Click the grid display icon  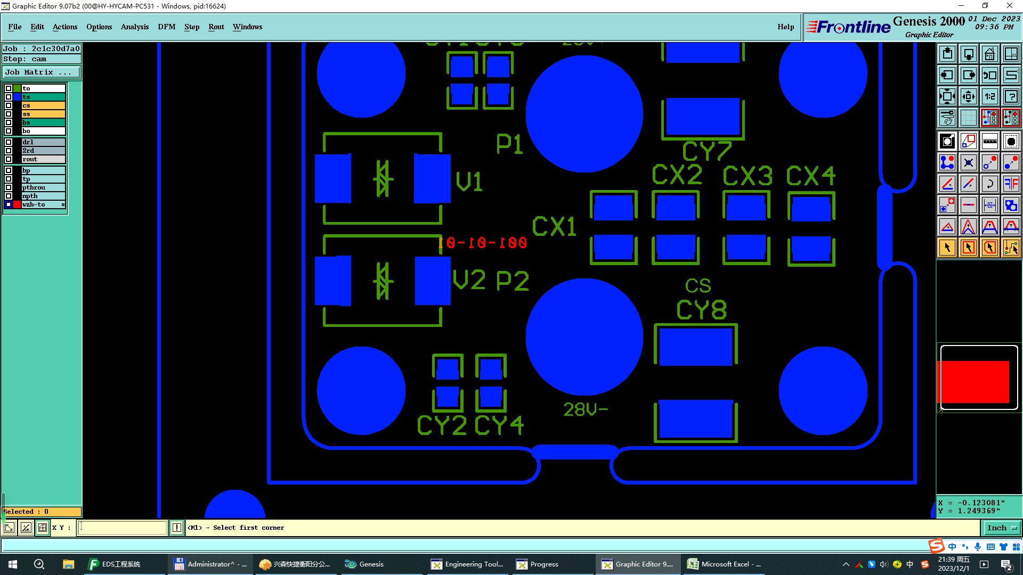[968, 118]
